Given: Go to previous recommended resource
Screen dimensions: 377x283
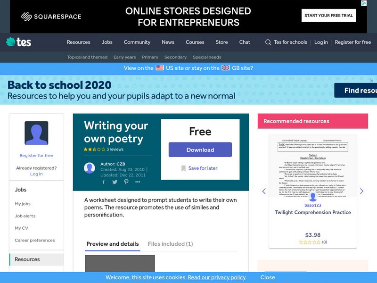Looking at the screenshot, I should (x=264, y=191).
